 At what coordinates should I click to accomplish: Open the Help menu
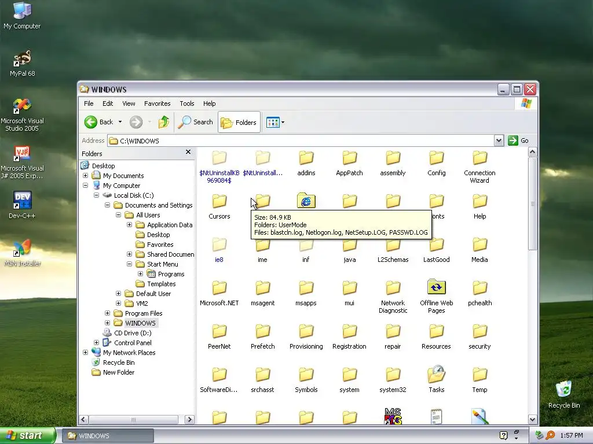pos(209,103)
